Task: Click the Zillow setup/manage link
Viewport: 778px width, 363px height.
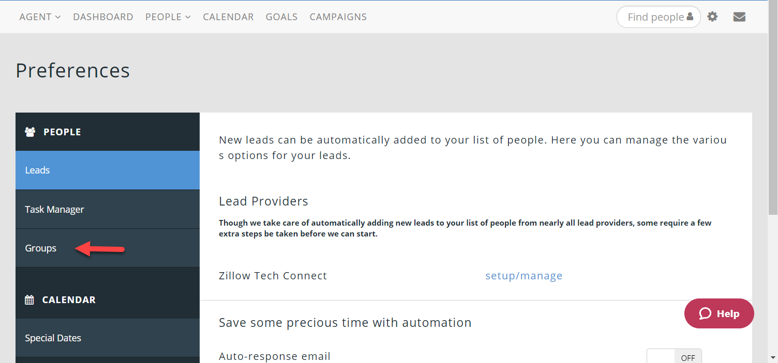Action: point(523,276)
